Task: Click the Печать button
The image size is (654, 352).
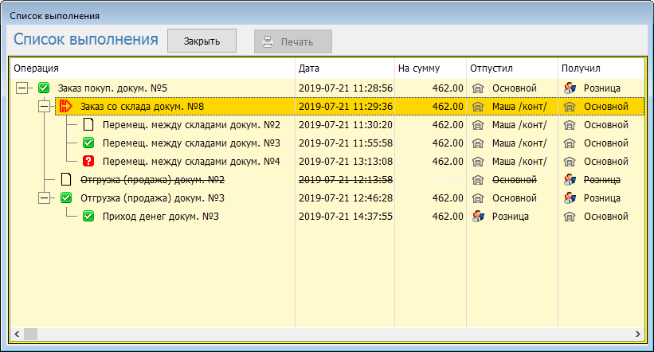Action: point(292,41)
